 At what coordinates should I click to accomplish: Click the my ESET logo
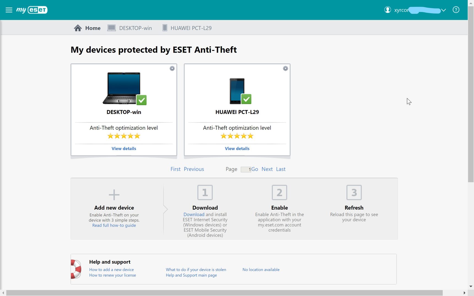point(32,10)
